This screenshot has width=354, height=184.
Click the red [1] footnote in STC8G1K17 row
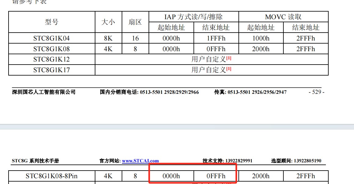point(229,69)
